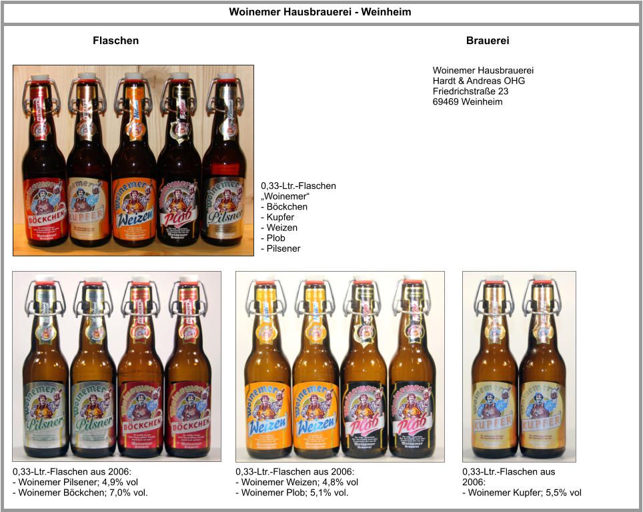
Task: Select the 'Woinemer Hausbrauerei' address line
Action: pyautogui.click(x=483, y=71)
